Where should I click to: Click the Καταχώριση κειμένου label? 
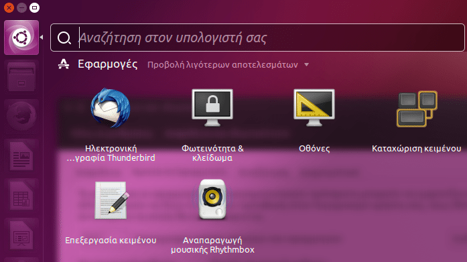point(416,149)
